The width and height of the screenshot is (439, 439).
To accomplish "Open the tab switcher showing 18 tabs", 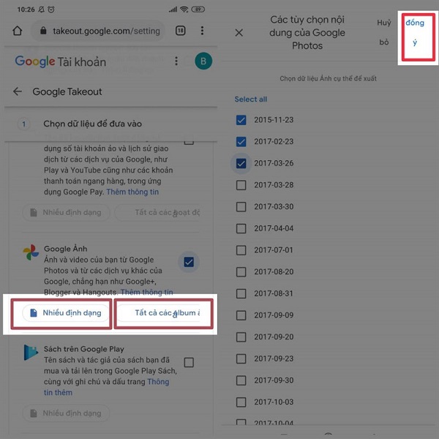I will (180, 31).
